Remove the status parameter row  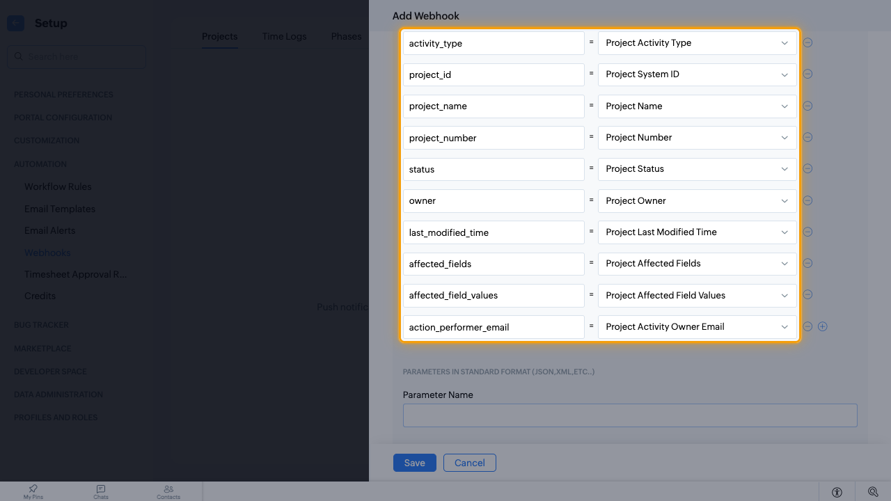(807, 168)
